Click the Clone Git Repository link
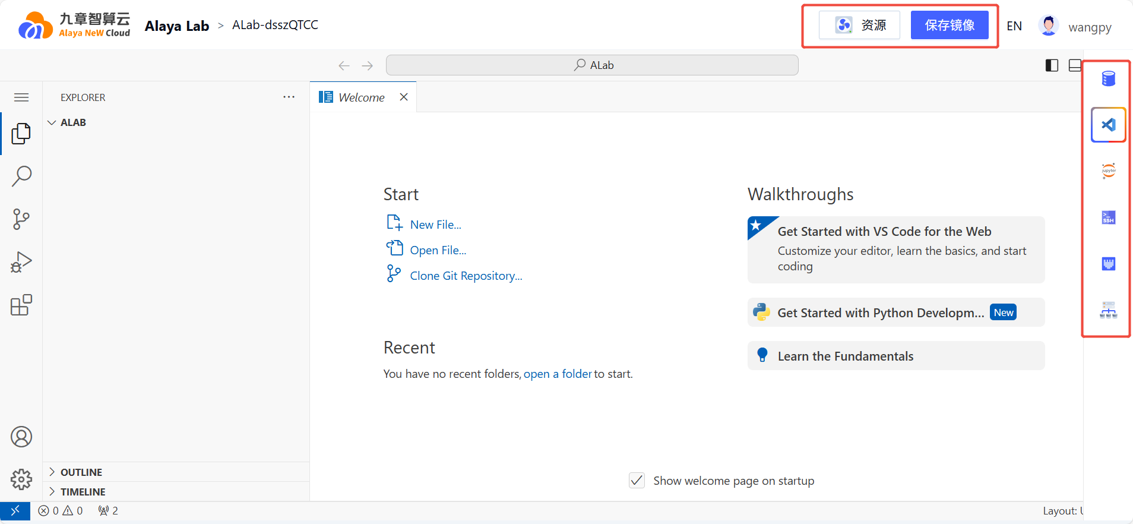Screen dimensions: 1133x524 coord(466,276)
